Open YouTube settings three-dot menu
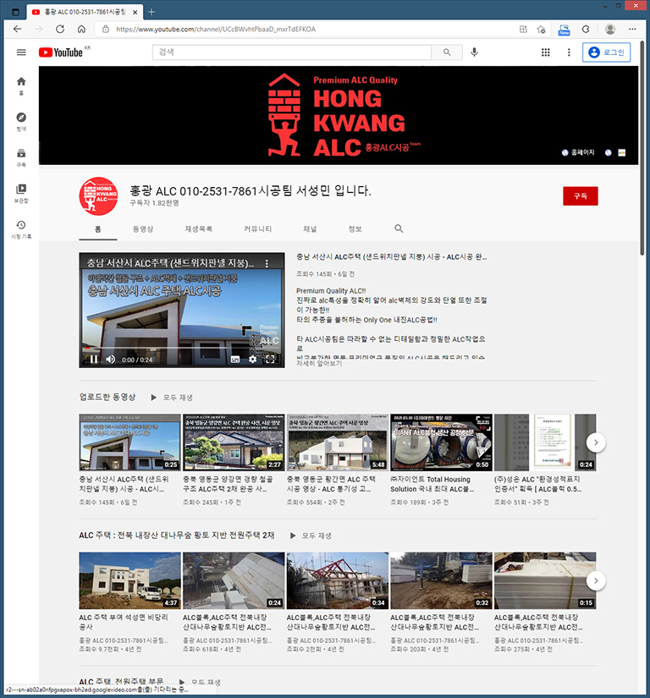 (569, 52)
